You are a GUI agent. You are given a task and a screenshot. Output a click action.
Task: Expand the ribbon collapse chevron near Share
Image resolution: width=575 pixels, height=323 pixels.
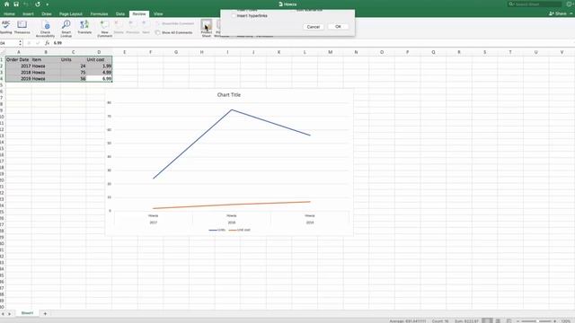pos(571,13)
